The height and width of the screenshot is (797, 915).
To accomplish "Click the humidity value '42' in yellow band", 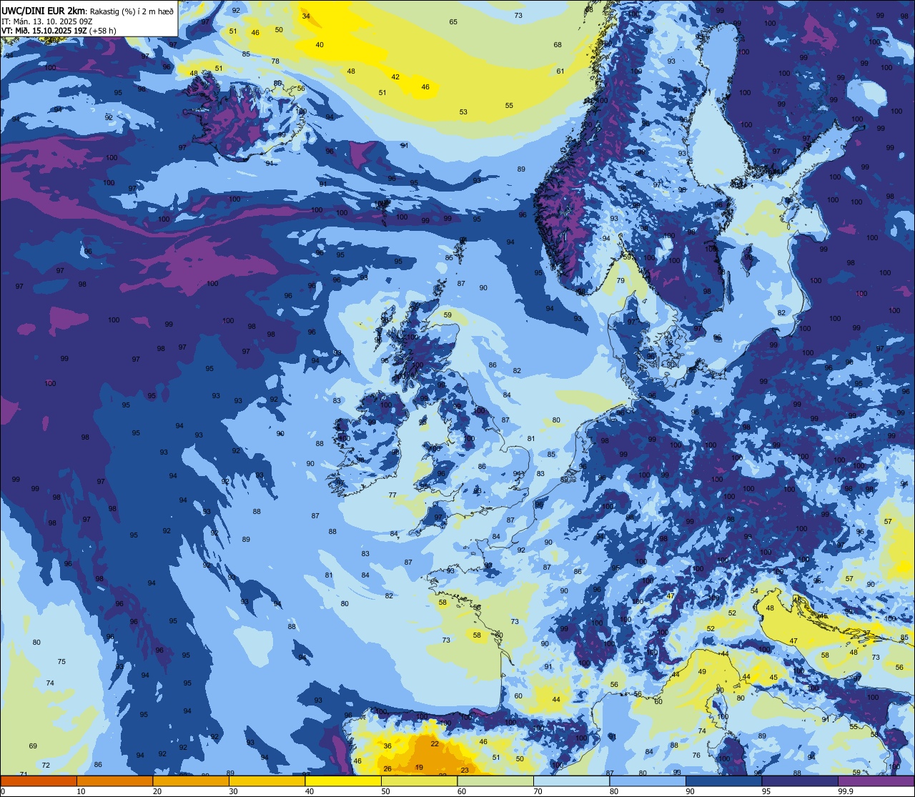I will click(x=395, y=76).
